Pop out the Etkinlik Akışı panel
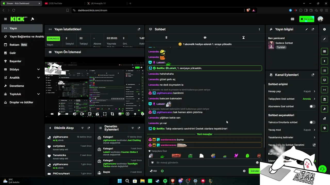This screenshot has height=185, width=330. [x=89, y=128]
